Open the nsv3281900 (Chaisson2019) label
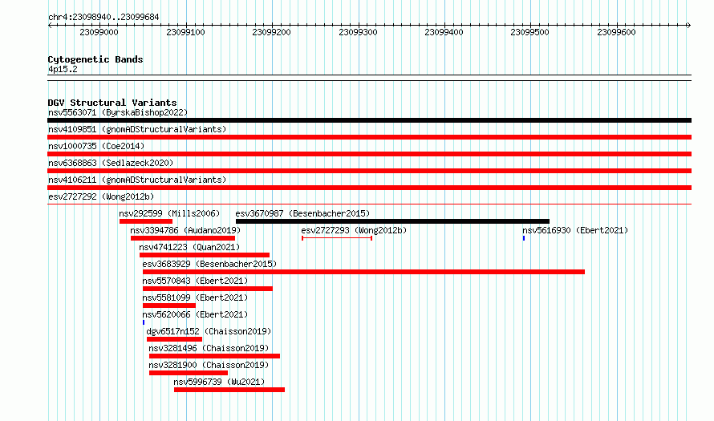714x421 pixels. coord(209,365)
